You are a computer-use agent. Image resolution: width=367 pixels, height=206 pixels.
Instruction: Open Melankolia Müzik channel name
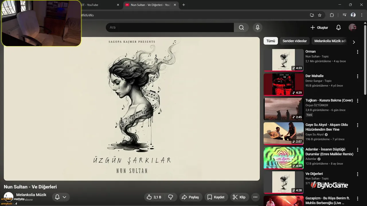click(x=31, y=195)
